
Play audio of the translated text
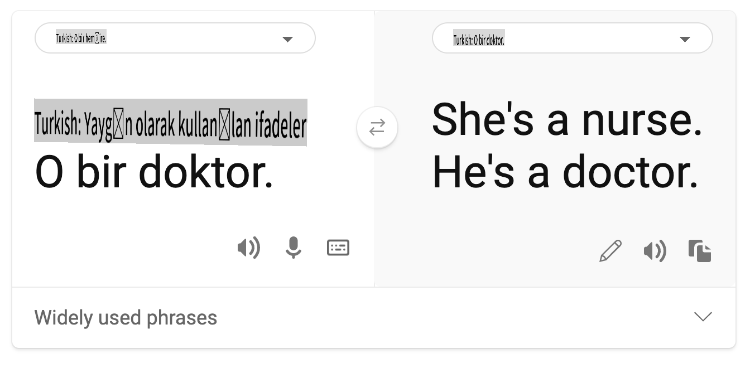[655, 251]
